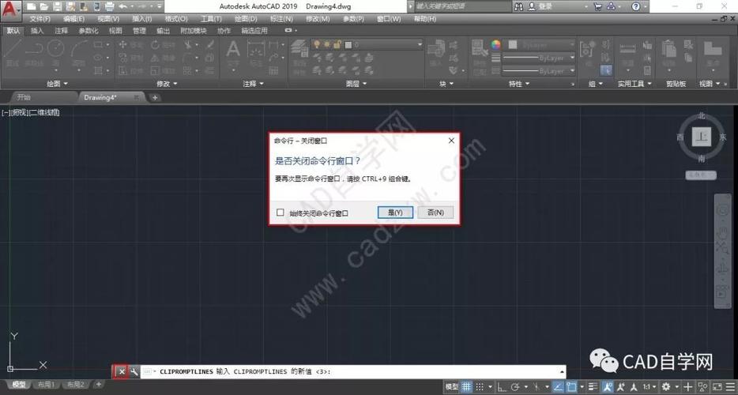Screen dimensions: 738x395
Task: Open the 编辑(E) menu
Action: point(74,19)
